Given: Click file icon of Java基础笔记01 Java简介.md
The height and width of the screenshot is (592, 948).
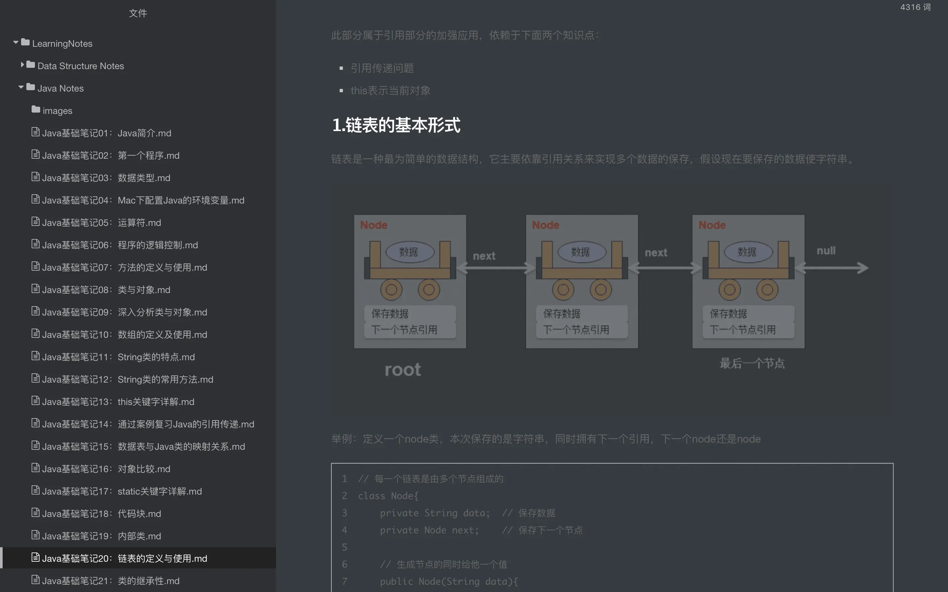Looking at the screenshot, I should 35,132.
